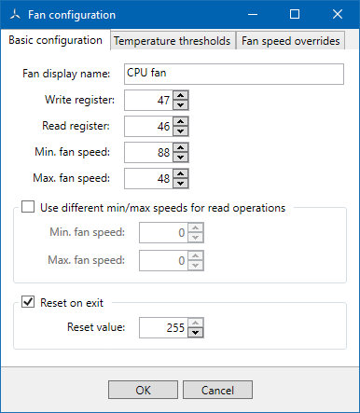This screenshot has width=360, height=413.
Task: Uncheck the Reset on exit checkbox
Action: pyautogui.click(x=28, y=302)
